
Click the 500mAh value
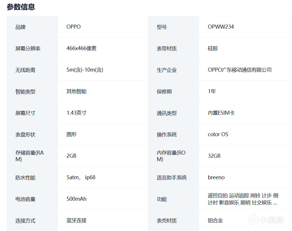tap(77, 199)
